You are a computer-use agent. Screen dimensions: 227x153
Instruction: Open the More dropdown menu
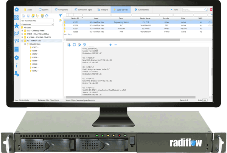(x=174, y=9)
